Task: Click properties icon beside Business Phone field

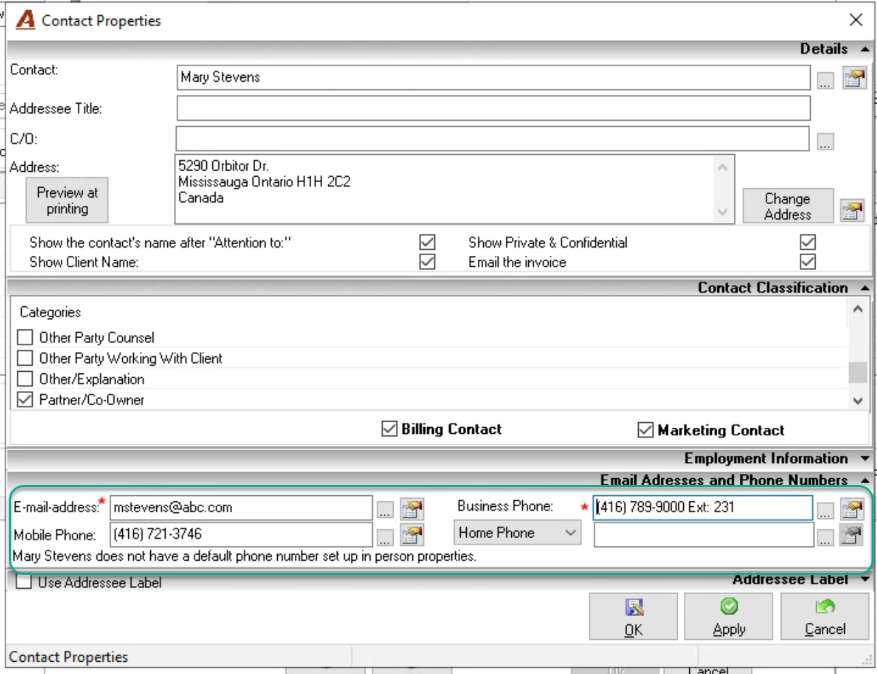Action: click(852, 508)
